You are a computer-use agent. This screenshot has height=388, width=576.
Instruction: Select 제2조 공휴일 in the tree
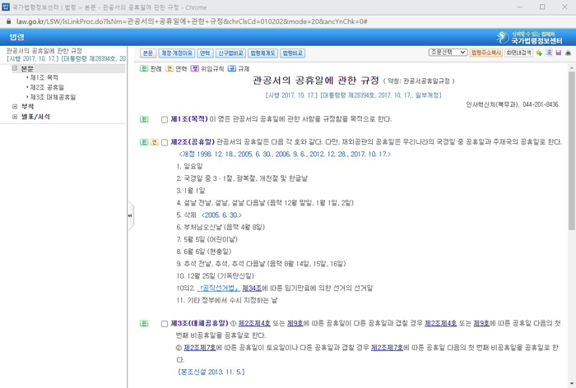pos(47,87)
